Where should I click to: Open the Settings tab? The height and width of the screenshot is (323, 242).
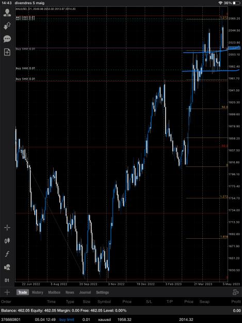click(102, 293)
